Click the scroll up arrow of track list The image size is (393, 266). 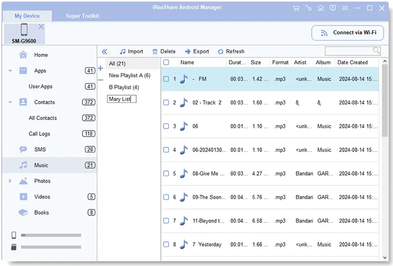coord(385,61)
